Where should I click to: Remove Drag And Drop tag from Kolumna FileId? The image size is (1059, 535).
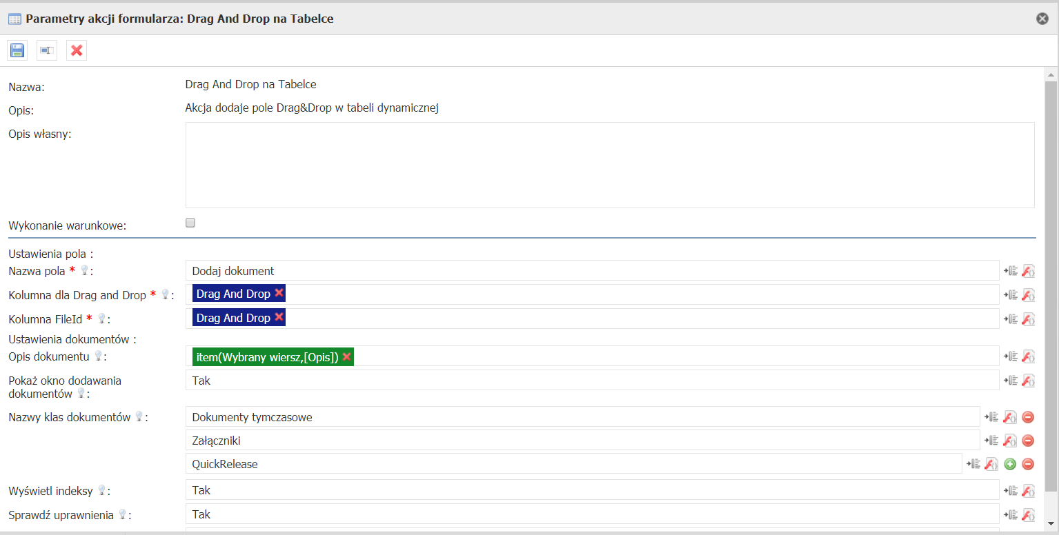click(x=279, y=317)
